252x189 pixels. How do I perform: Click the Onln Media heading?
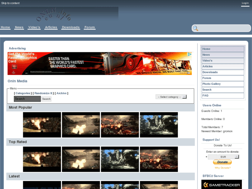[18, 81]
